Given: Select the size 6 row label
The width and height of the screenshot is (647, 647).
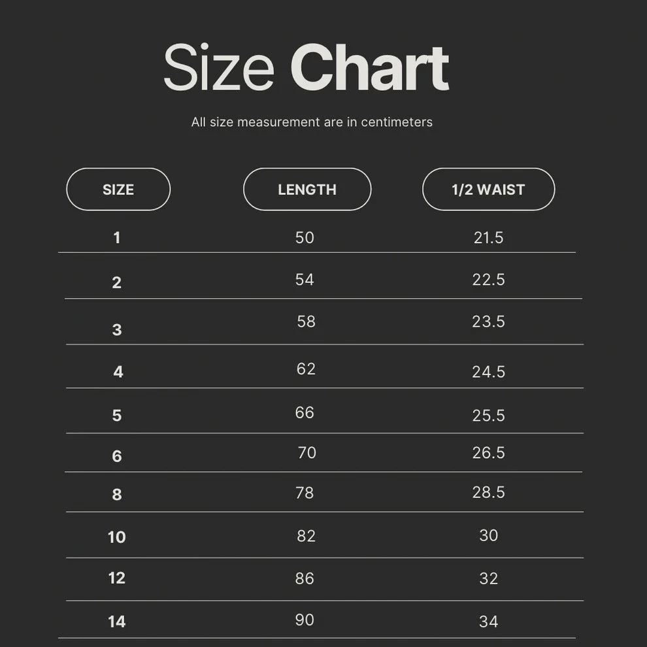Looking at the screenshot, I should tap(117, 456).
